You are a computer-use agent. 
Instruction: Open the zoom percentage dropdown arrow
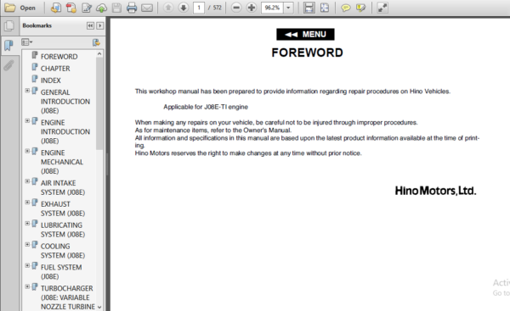click(288, 8)
